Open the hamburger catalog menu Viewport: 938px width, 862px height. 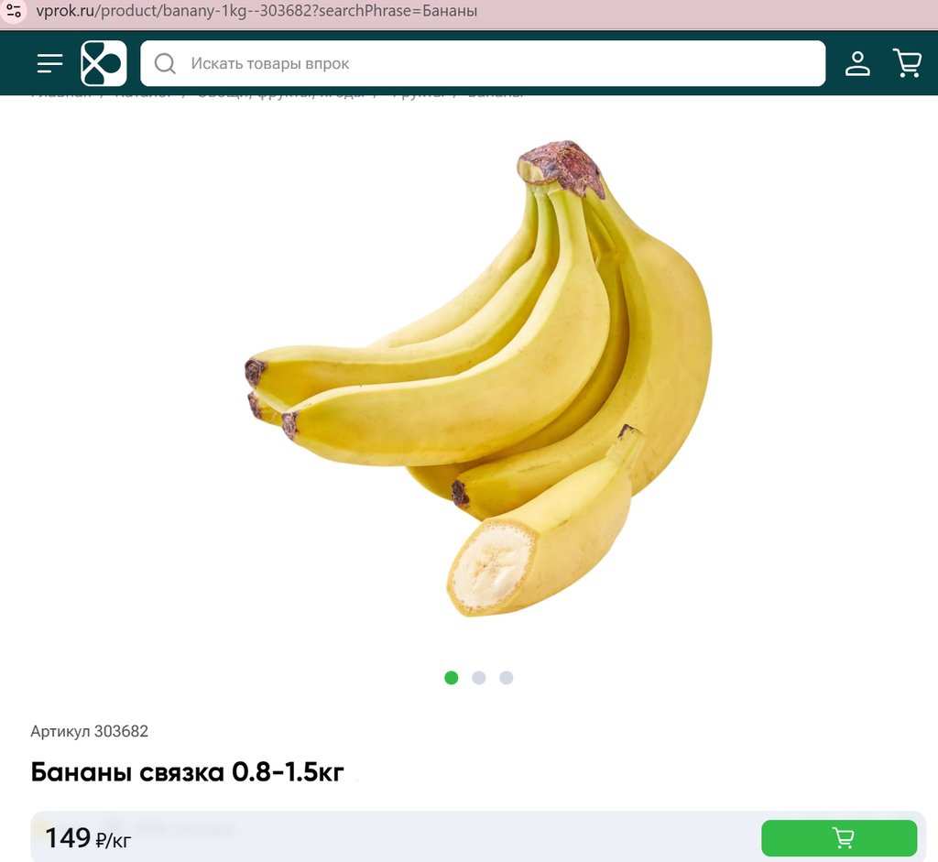coord(49,63)
